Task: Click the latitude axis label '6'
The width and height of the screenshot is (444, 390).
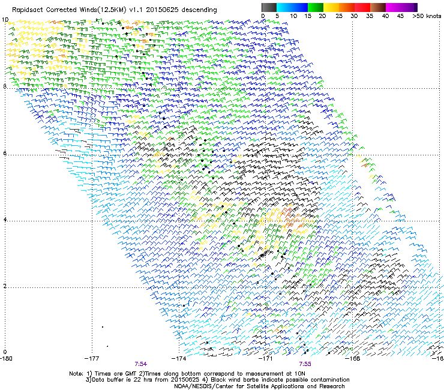Action: (x=5, y=153)
